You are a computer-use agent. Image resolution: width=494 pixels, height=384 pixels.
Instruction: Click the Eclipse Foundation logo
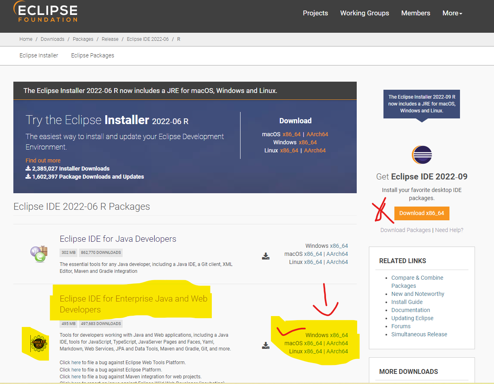point(45,11)
